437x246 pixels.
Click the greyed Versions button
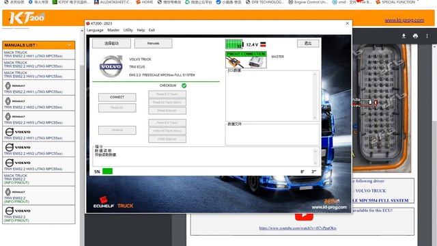(x=117, y=130)
